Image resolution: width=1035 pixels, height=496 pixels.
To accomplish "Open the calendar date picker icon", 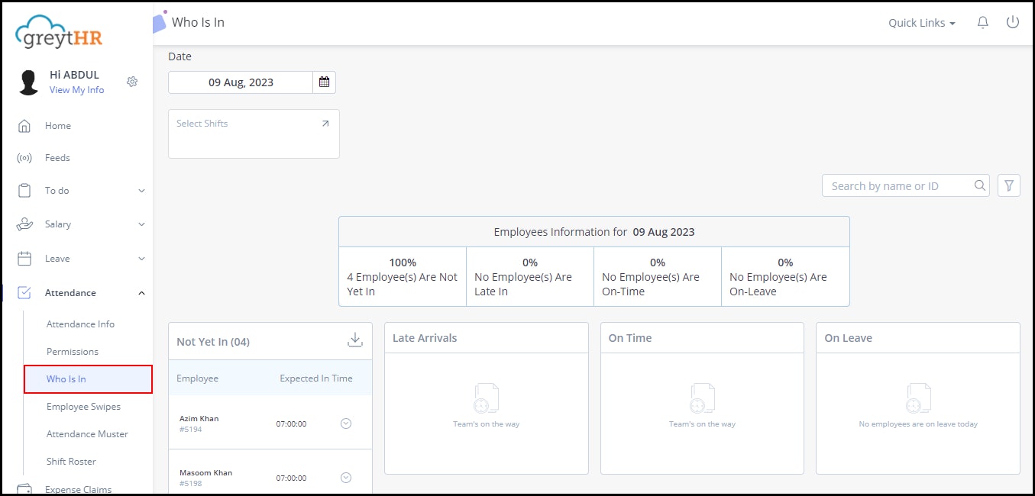I will click(x=324, y=82).
